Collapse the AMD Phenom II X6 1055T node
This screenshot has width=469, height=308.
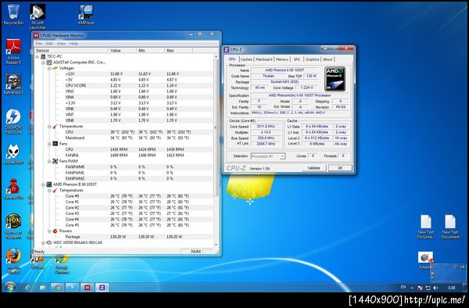[43, 184]
